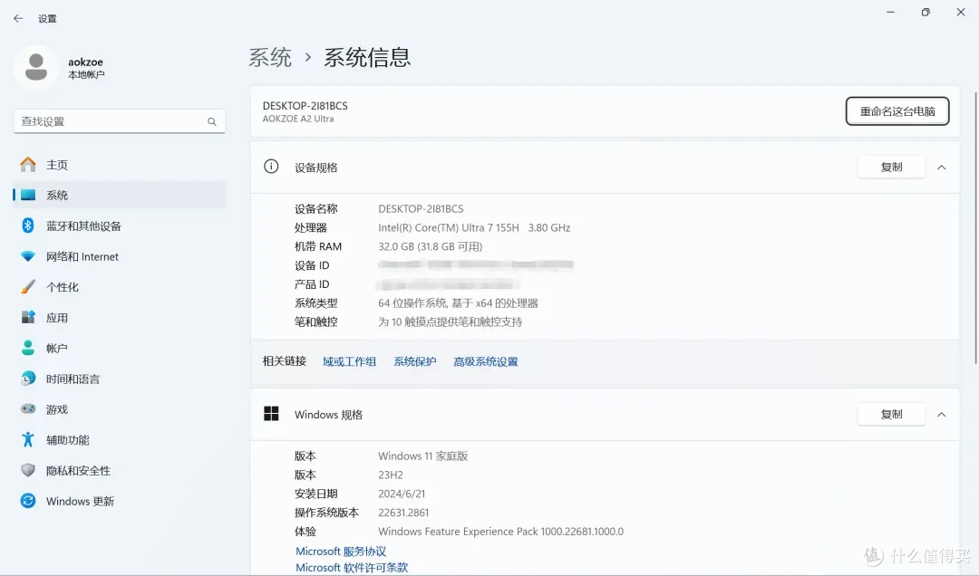Click the vertical scrollbar on the right side
The width and height of the screenshot is (979, 576).
coord(975,228)
